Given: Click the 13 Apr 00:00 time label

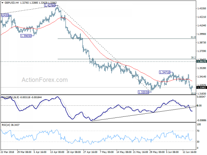Looking at the screenshot, I should tap(57, 152).
